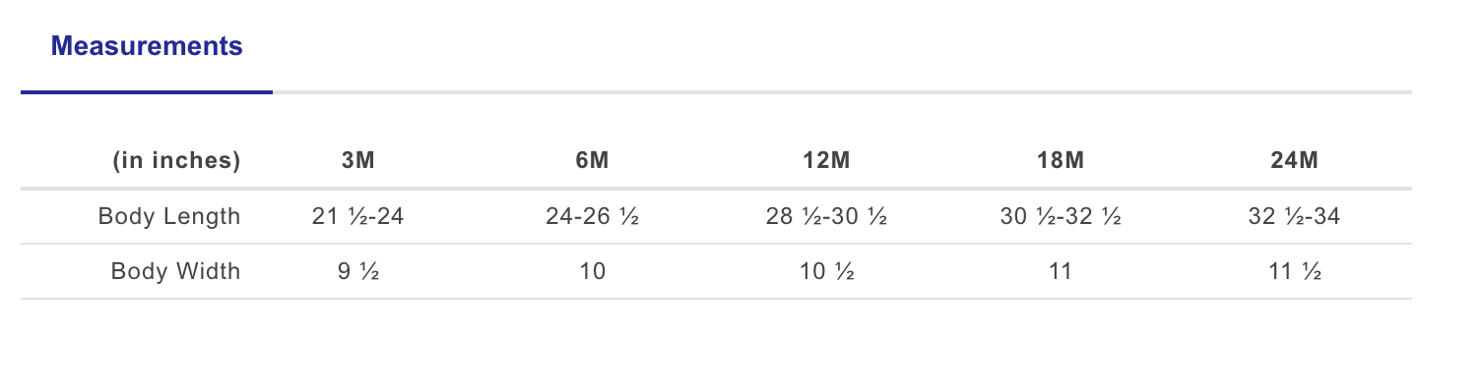Click the 30 ½-32 ½ body length cell

[1061, 216]
